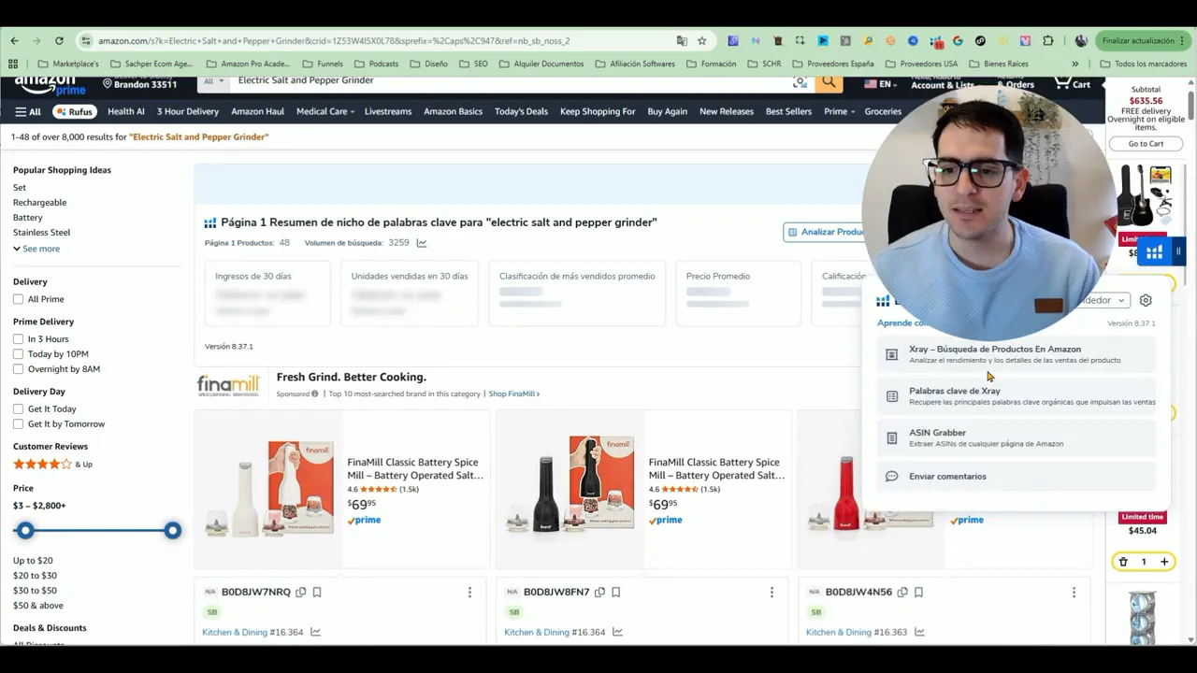Open the white FinaMill spice mill thumbnail
The width and height of the screenshot is (1197, 673).
[x=269, y=489]
